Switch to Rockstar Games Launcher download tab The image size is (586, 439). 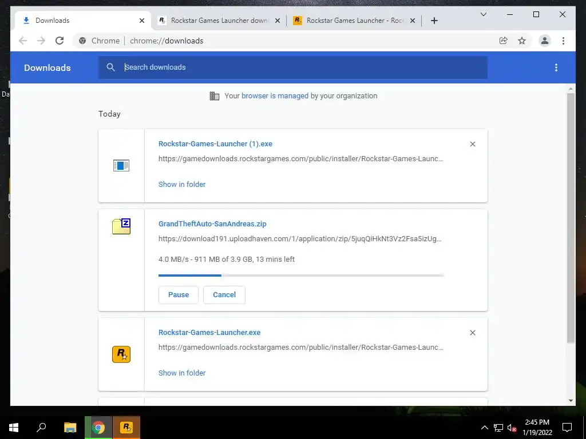coord(219,21)
